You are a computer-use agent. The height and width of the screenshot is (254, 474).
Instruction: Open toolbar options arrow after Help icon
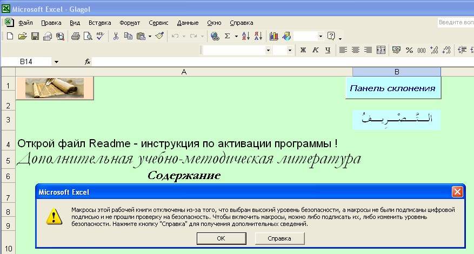(x=340, y=38)
